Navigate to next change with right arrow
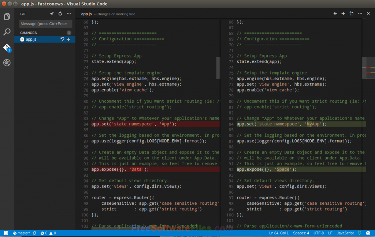The width and height of the screenshot is (375, 237). (x=343, y=13)
